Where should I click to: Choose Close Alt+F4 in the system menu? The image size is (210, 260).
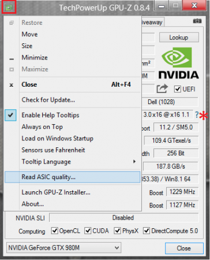coord(73,84)
